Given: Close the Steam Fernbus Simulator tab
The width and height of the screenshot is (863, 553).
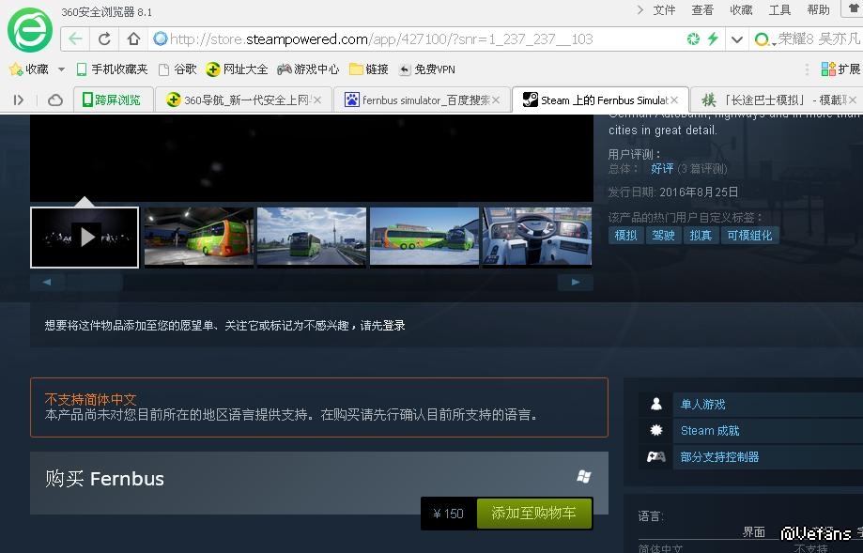Looking at the screenshot, I should pyautogui.click(x=674, y=100).
